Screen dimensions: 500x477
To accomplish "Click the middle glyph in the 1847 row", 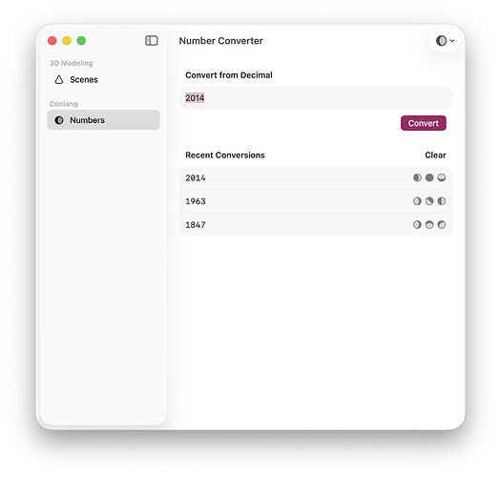I will tap(429, 225).
